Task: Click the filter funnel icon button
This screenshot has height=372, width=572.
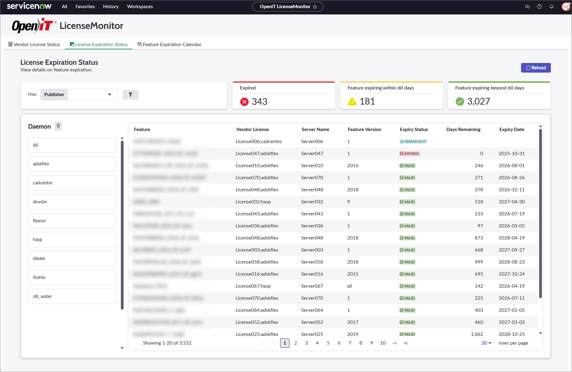Action: tap(130, 95)
